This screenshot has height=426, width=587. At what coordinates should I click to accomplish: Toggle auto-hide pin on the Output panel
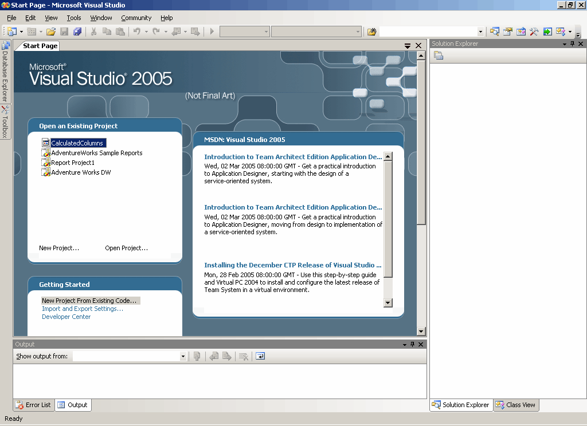[x=412, y=344]
